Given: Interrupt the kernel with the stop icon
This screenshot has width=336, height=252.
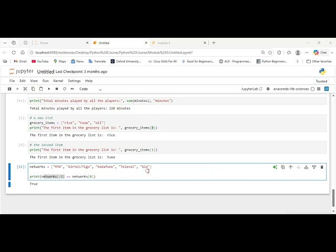Looking at the screenshot, I should pos(57,89).
